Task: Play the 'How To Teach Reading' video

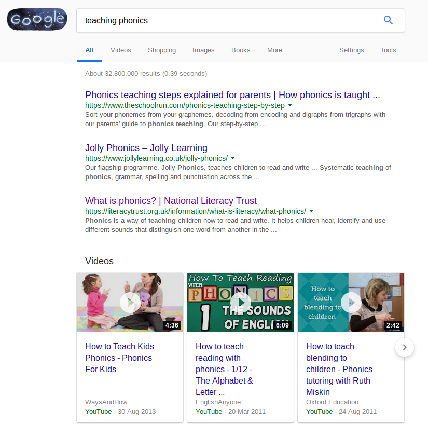Action: click(240, 303)
